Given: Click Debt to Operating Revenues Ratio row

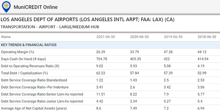Looking at the screenshot, I should point(110,66).
